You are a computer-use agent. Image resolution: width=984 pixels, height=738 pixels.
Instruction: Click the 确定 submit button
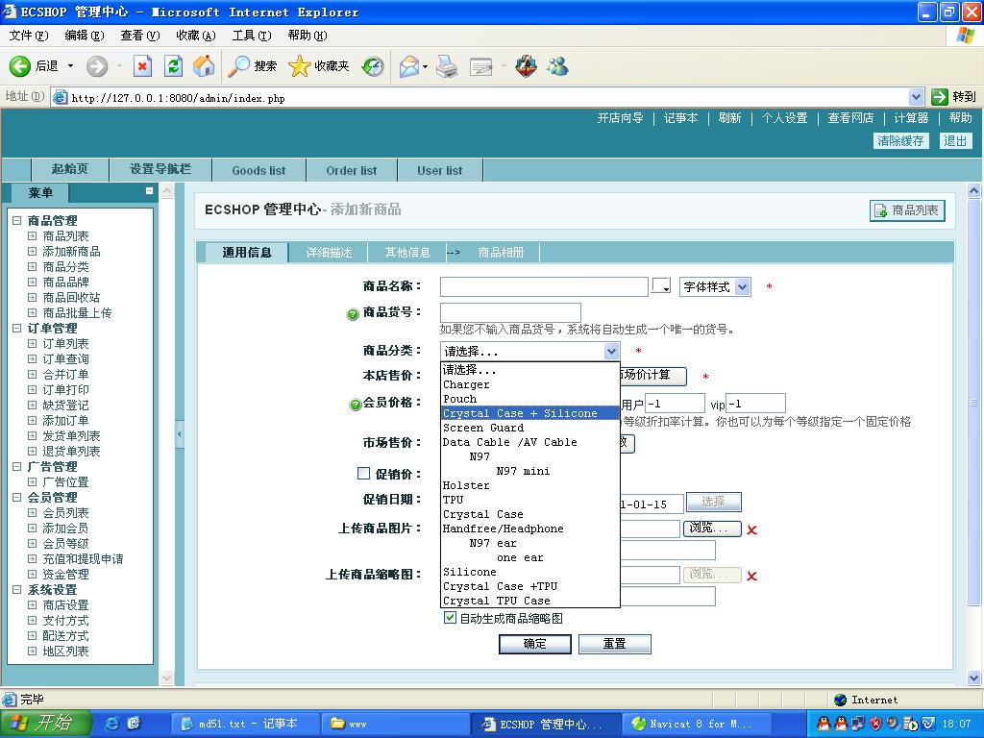[x=534, y=643]
